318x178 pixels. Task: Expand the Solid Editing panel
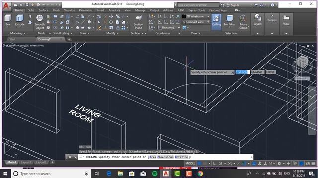pos(63,33)
